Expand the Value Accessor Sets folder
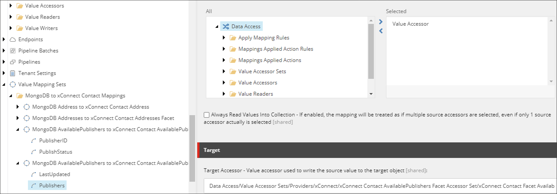 click(224, 71)
